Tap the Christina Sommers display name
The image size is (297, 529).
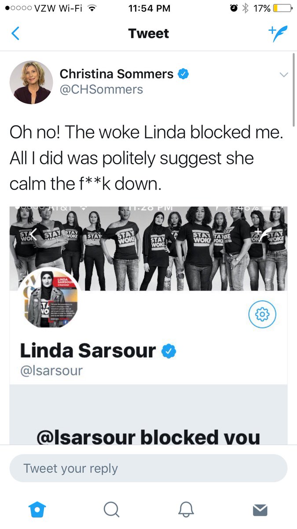[117, 74]
